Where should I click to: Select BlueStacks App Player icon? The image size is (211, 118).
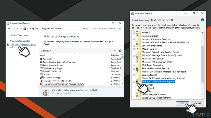tap(41, 68)
